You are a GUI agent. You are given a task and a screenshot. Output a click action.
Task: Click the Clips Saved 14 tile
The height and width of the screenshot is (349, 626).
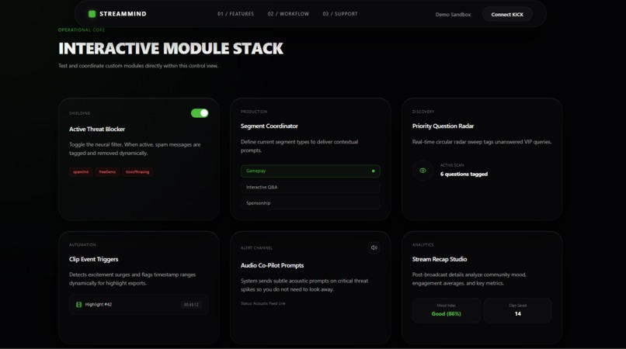(x=518, y=310)
